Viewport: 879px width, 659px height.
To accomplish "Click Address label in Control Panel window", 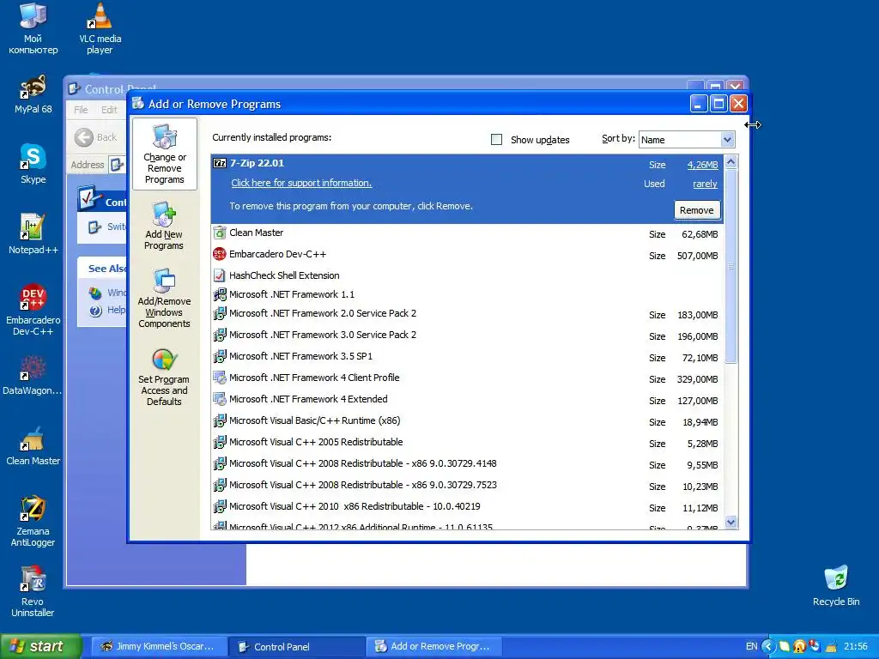I will (x=88, y=165).
